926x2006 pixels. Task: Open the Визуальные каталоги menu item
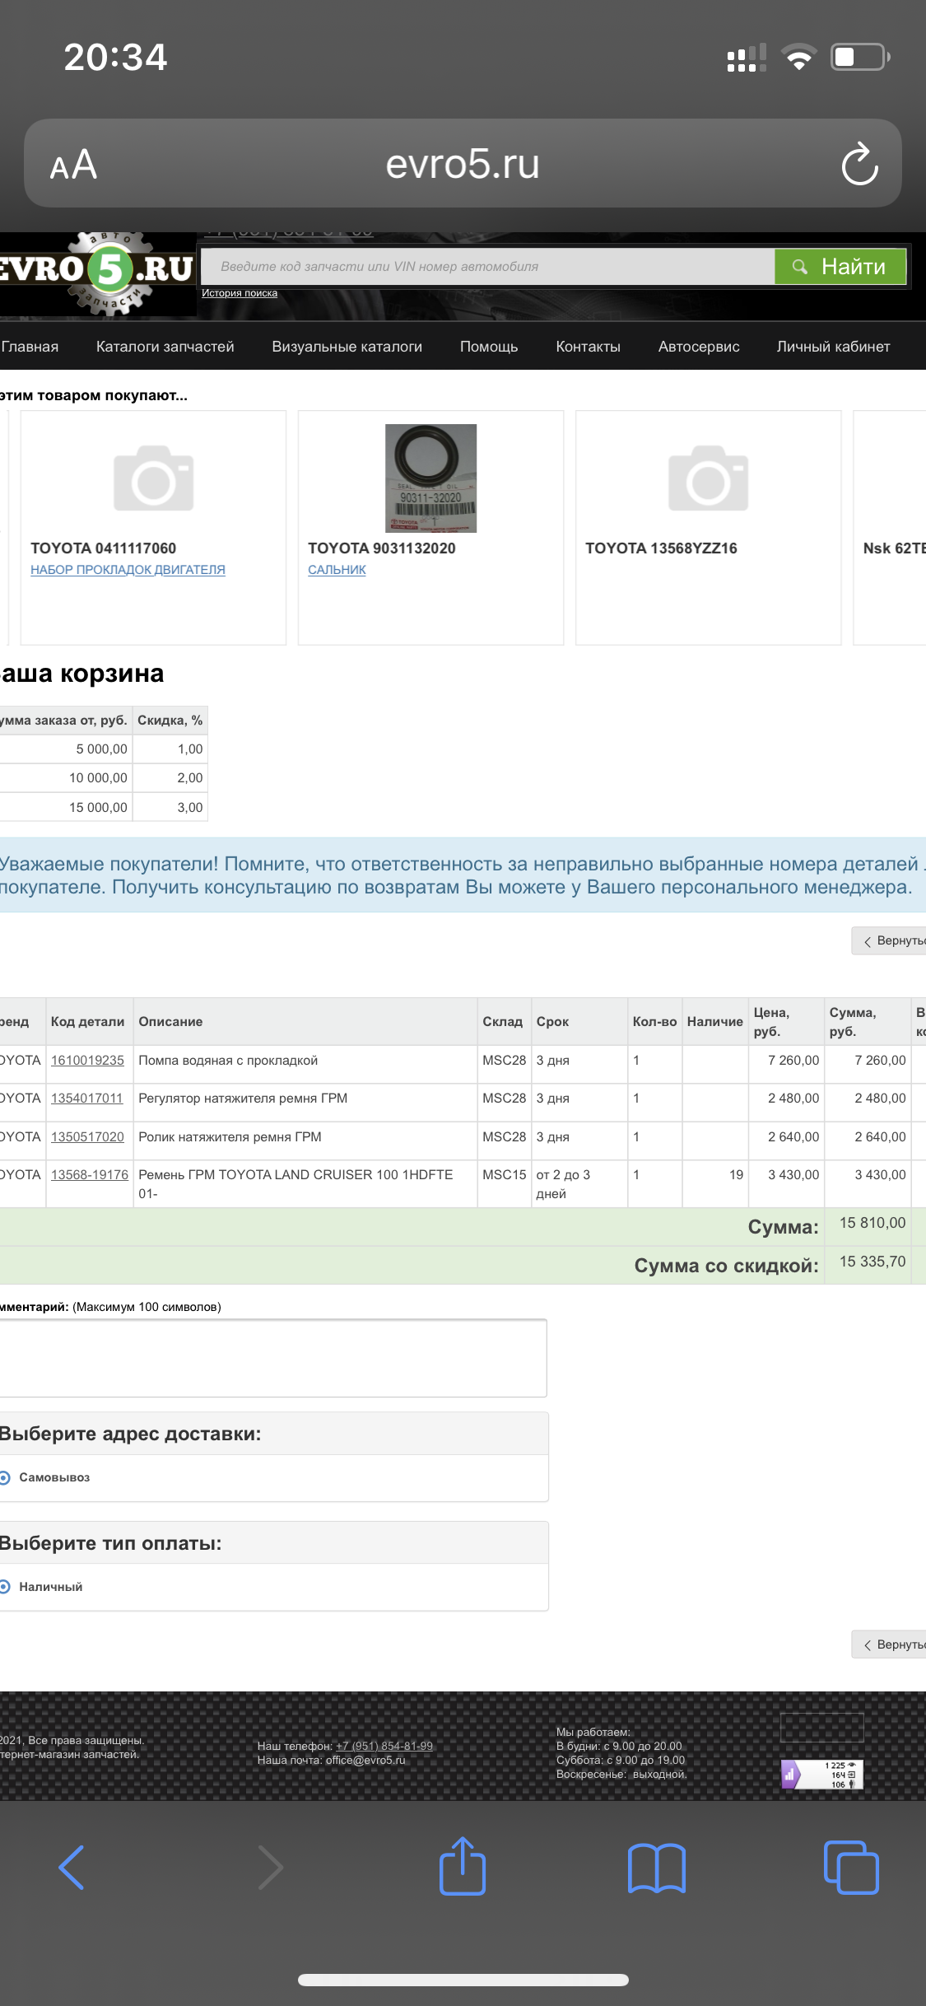click(347, 347)
